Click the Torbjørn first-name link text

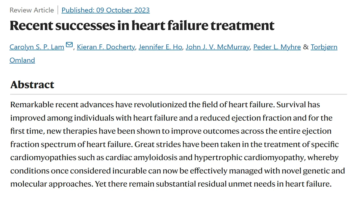click(x=324, y=47)
